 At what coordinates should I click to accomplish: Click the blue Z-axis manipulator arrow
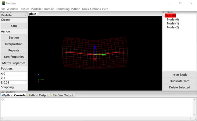[x=95, y=48]
